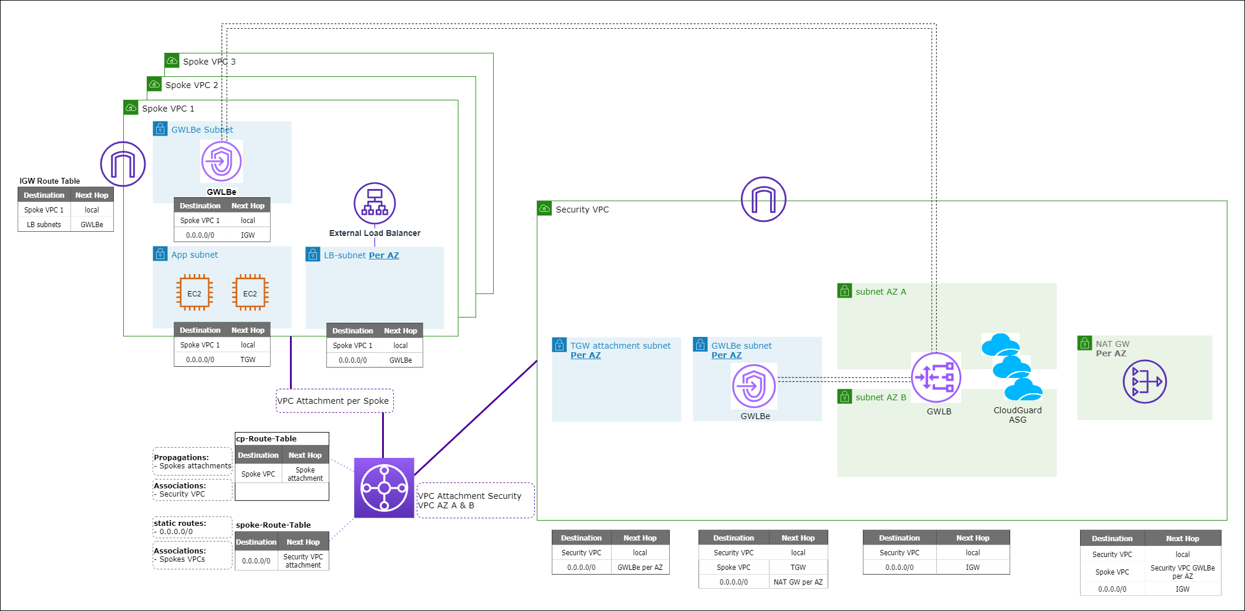This screenshot has height=611, width=1245.
Task: Click the Spoke VPC 1 internet gateway icon
Action: point(123,164)
